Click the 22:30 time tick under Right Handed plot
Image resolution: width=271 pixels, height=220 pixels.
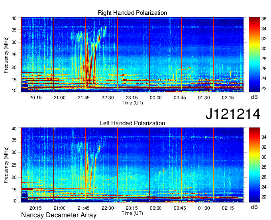coord(108,98)
